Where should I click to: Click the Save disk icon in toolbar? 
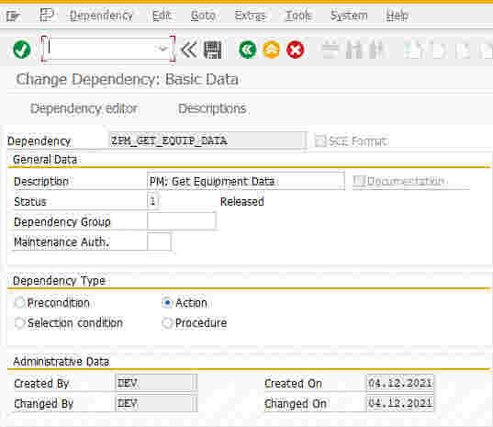click(213, 50)
